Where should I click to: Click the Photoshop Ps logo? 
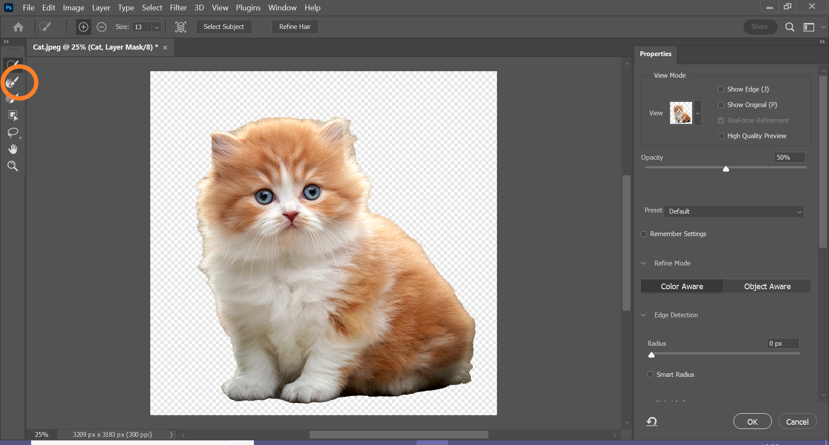[8, 7]
